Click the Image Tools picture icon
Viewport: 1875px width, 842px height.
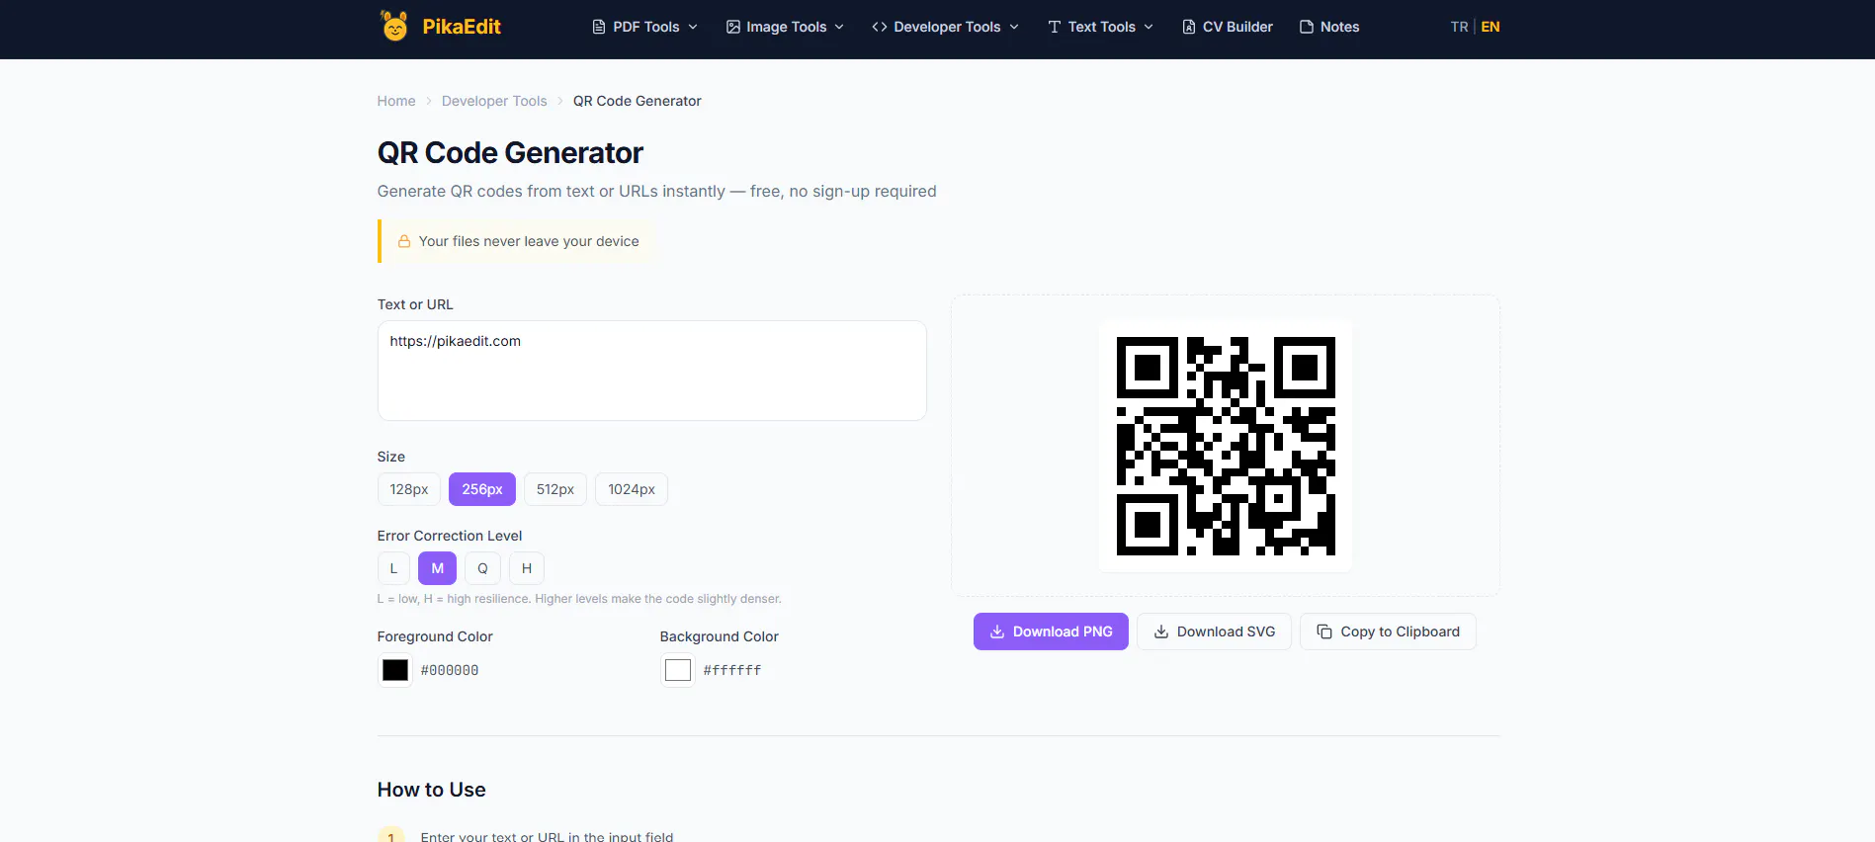(x=733, y=27)
